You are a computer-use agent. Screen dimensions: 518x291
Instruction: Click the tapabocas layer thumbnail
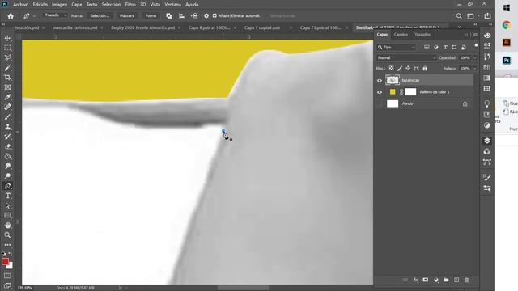393,80
